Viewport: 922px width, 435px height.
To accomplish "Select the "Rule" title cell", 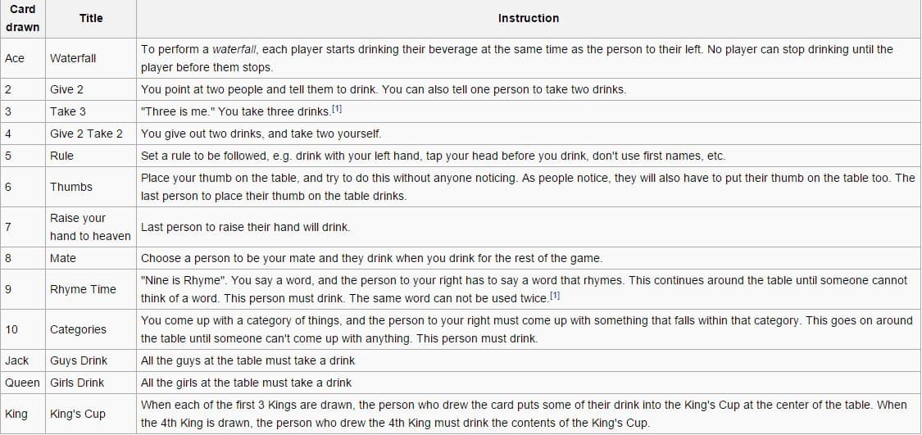I will [x=61, y=156].
